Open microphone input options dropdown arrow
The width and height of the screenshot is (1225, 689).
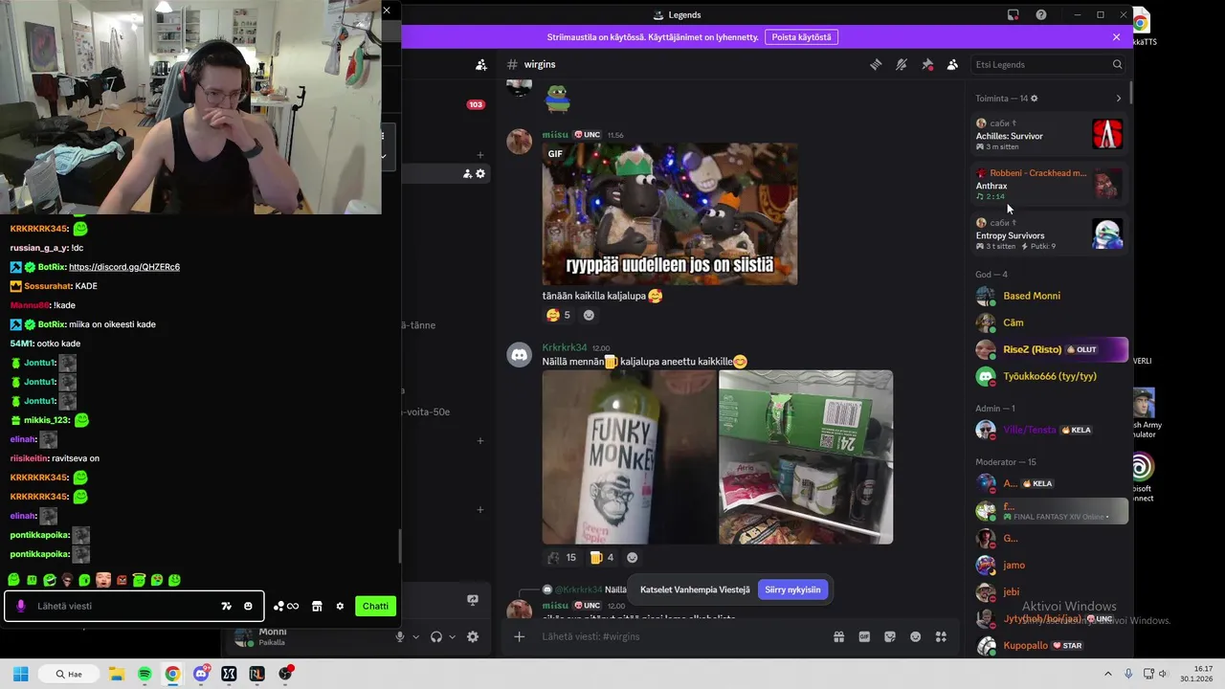pyautogui.click(x=415, y=637)
